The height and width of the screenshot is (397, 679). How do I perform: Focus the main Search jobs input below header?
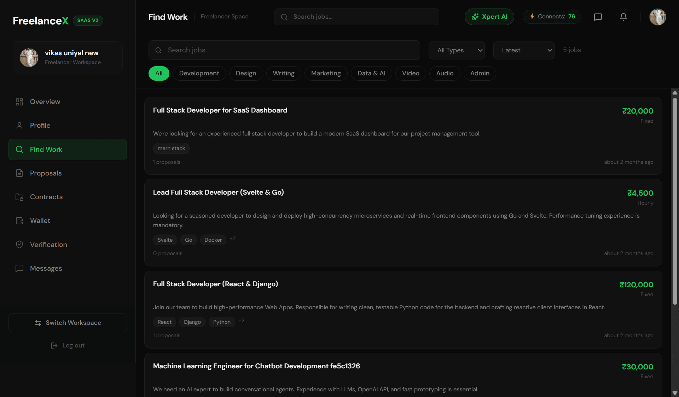coord(284,50)
